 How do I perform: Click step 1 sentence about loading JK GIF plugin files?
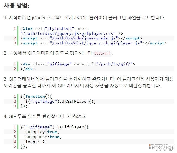84,18
